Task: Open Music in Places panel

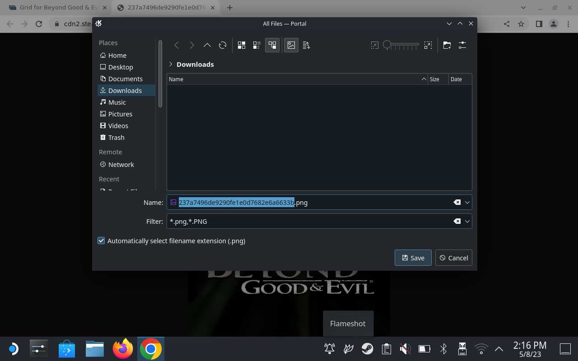Action: click(x=126, y=102)
